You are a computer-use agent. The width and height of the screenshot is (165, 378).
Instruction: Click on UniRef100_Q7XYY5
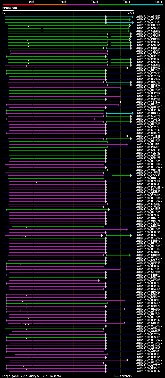pos(148,119)
